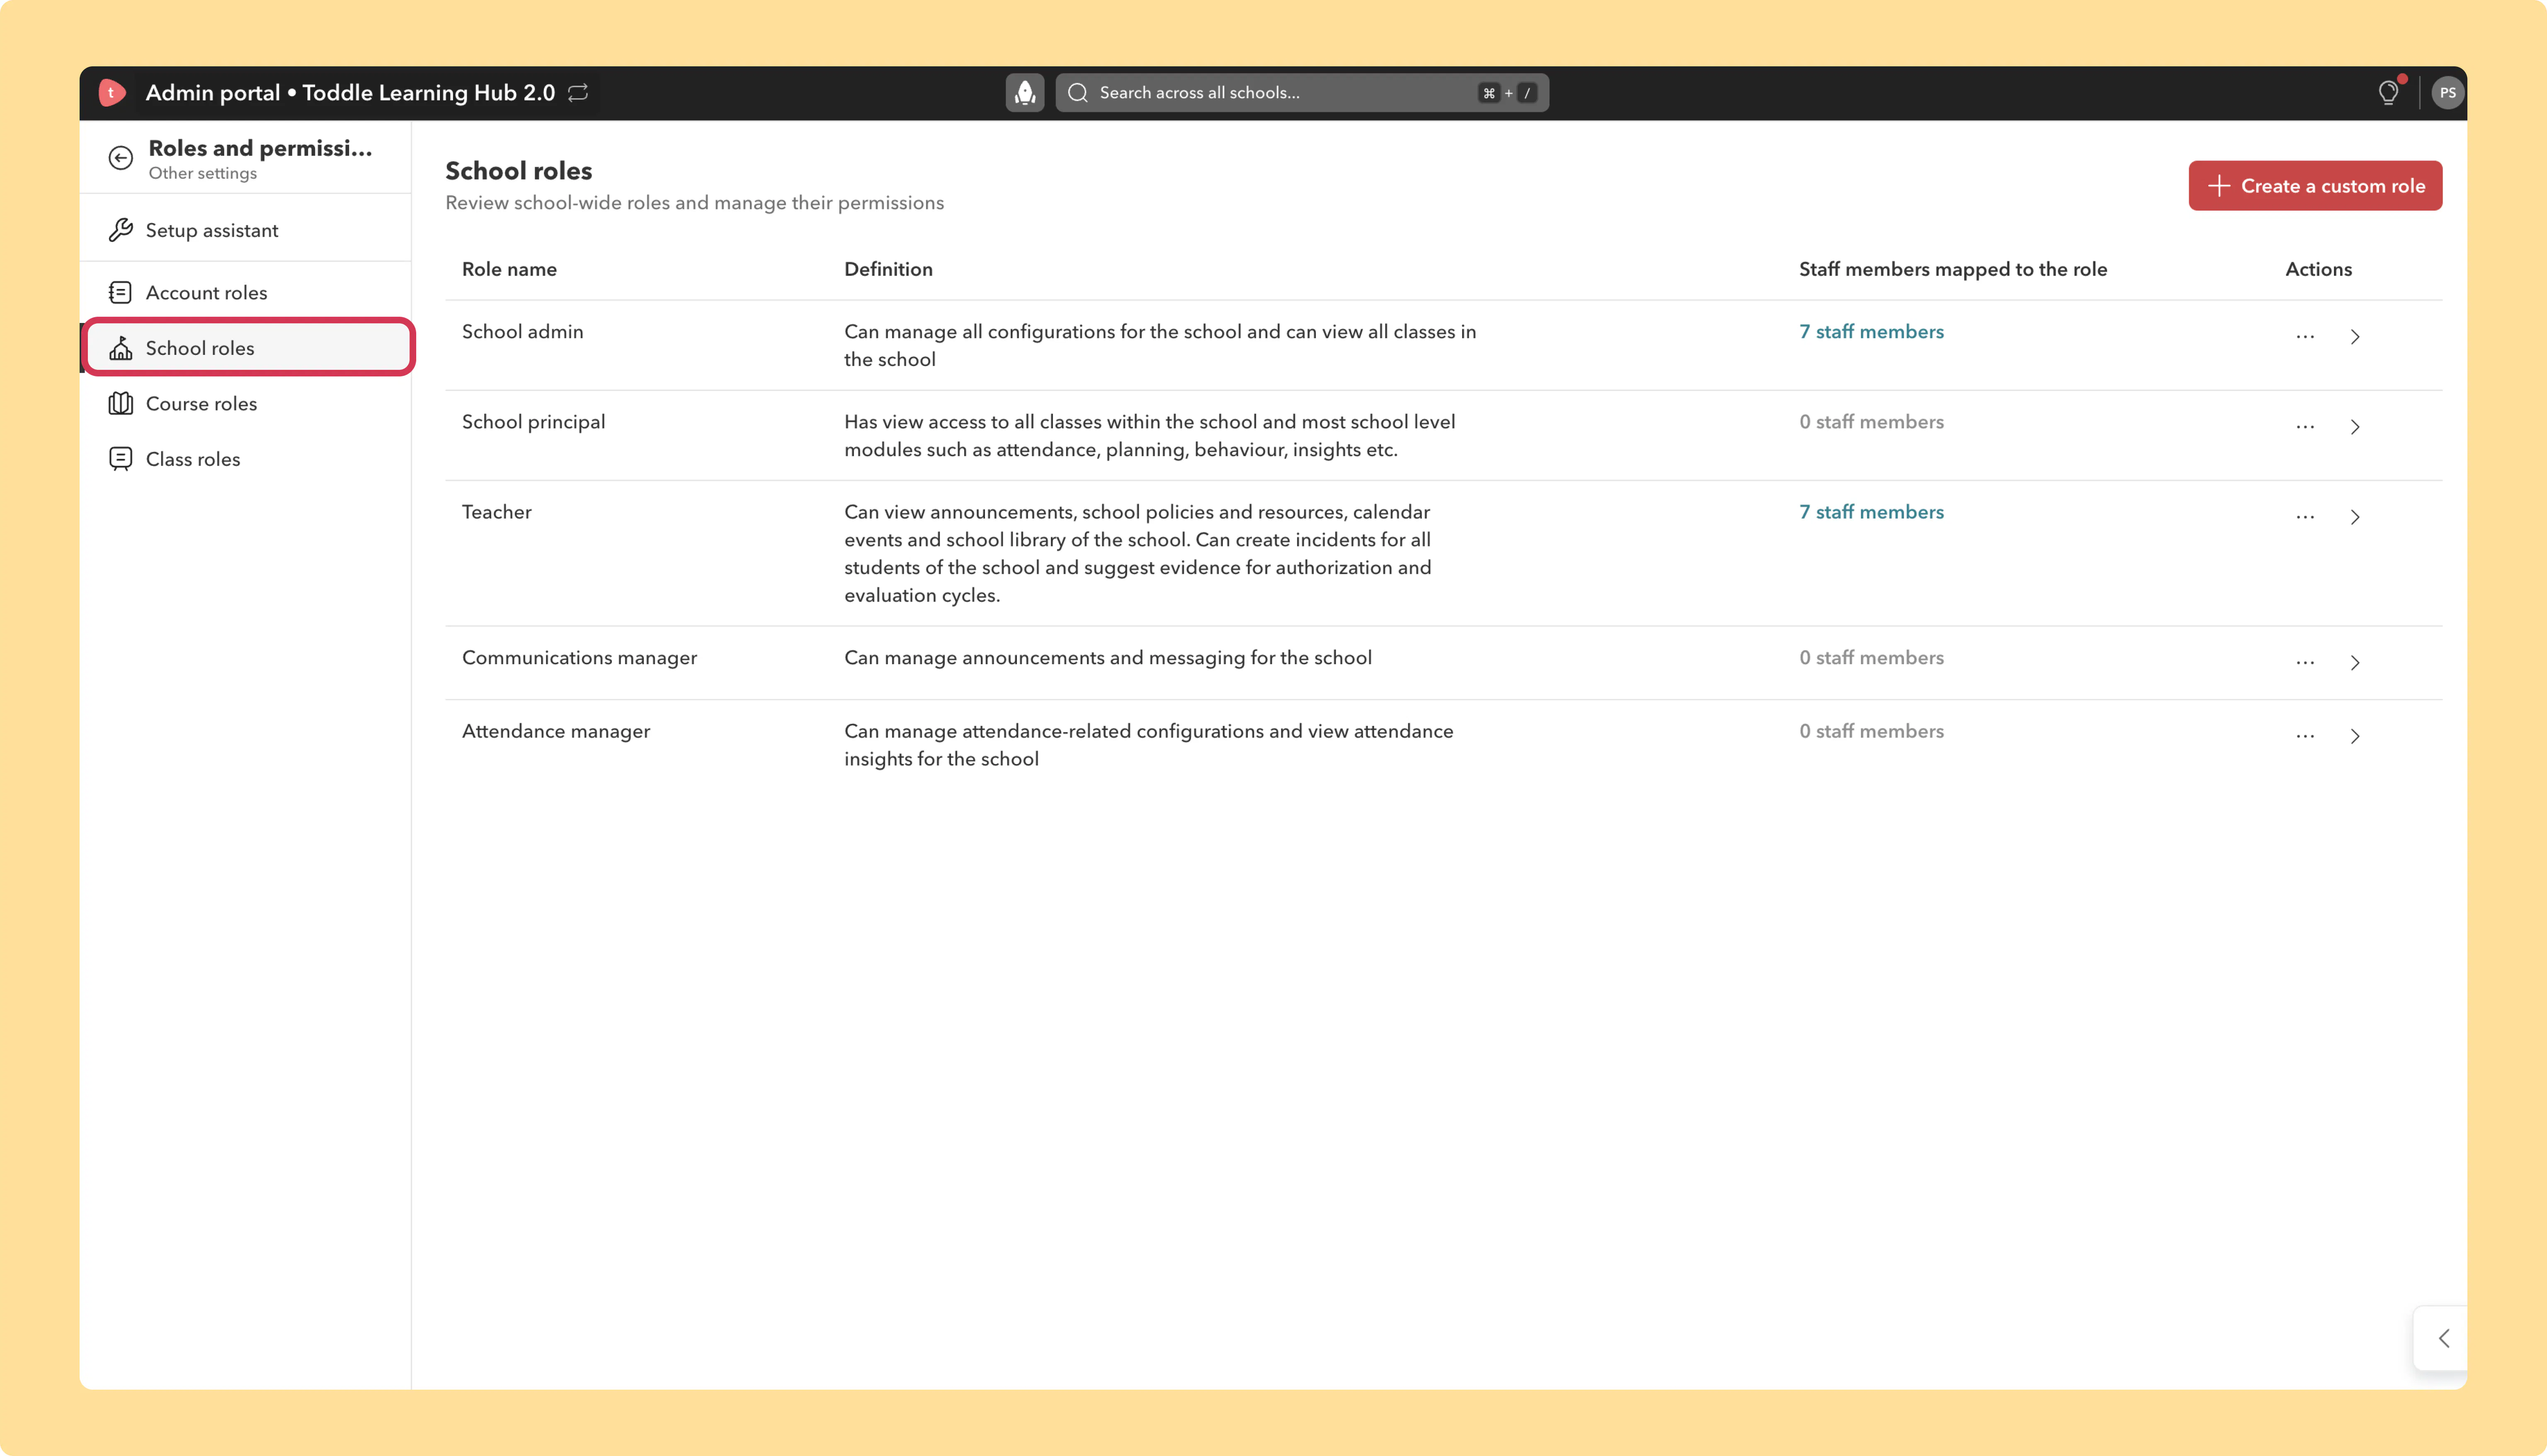Click the search magnifier icon
This screenshot has height=1456, width=2547.
tap(1077, 93)
